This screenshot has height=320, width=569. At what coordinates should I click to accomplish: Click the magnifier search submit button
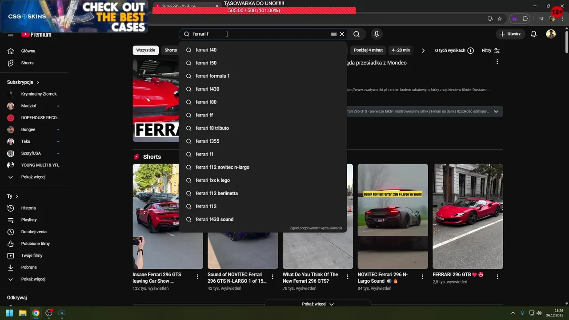357,34
